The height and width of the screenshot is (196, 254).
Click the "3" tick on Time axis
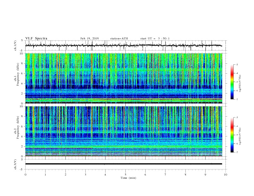tap(85, 175)
